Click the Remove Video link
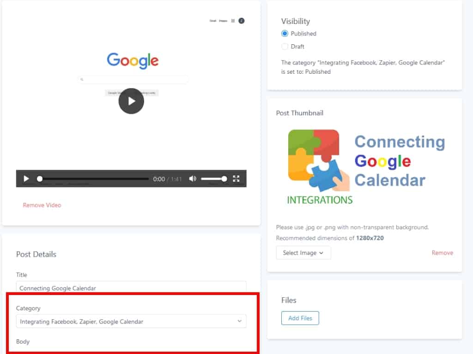The width and height of the screenshot is (473, 354). (42, 205)
